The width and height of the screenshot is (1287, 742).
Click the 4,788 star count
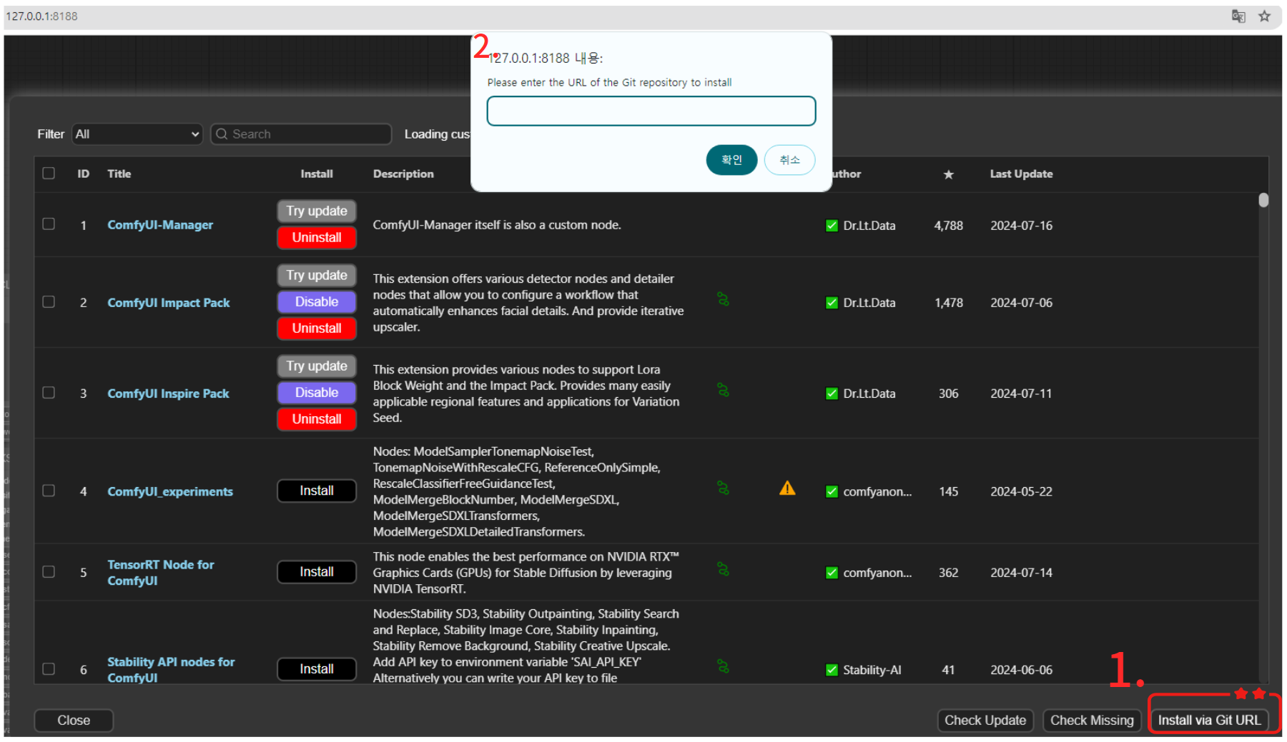point(948,226)
